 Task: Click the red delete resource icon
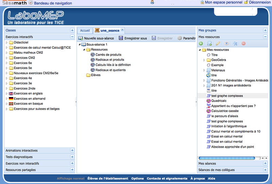point(243,44)
